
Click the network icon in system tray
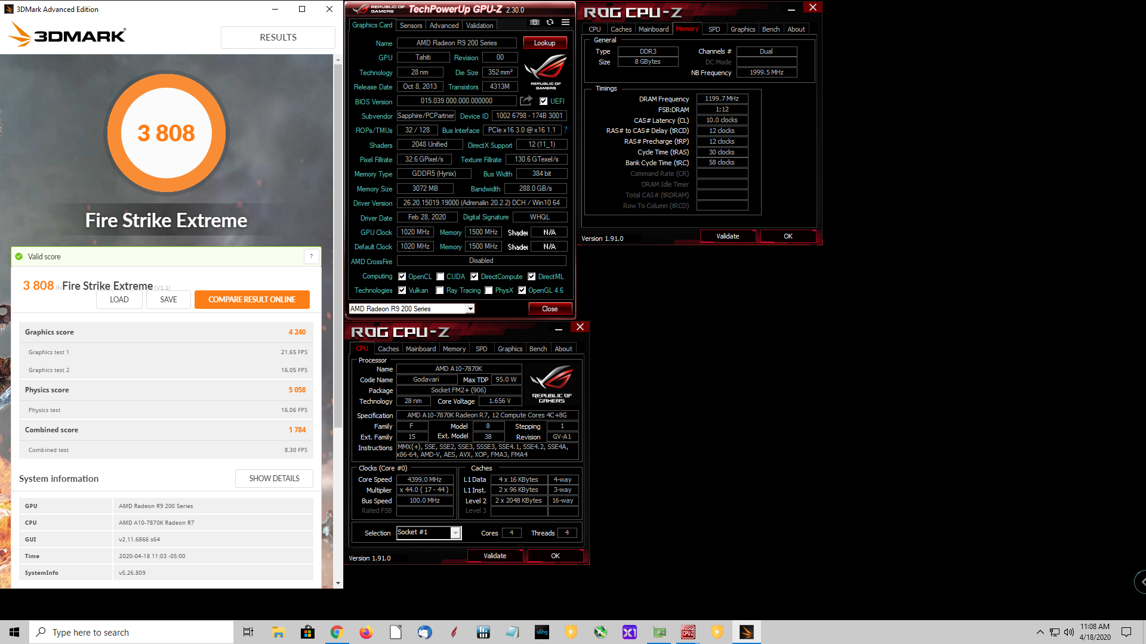[x=1054, y=632]
